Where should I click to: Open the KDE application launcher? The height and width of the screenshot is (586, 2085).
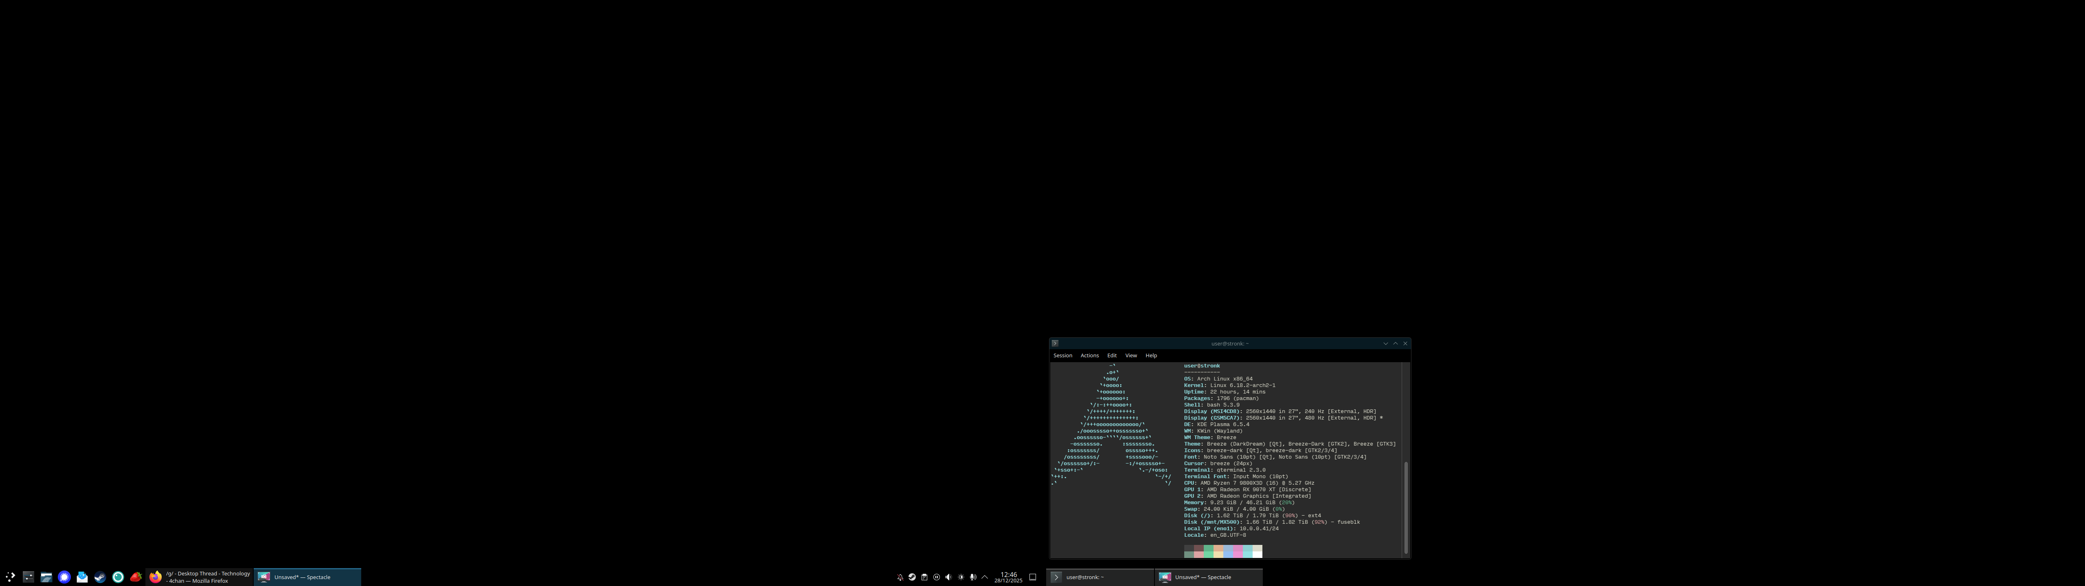[10, 577]
